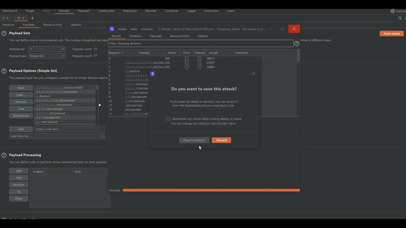Click the Deduplicate button

pyautogui.click(x=21, y=116)
